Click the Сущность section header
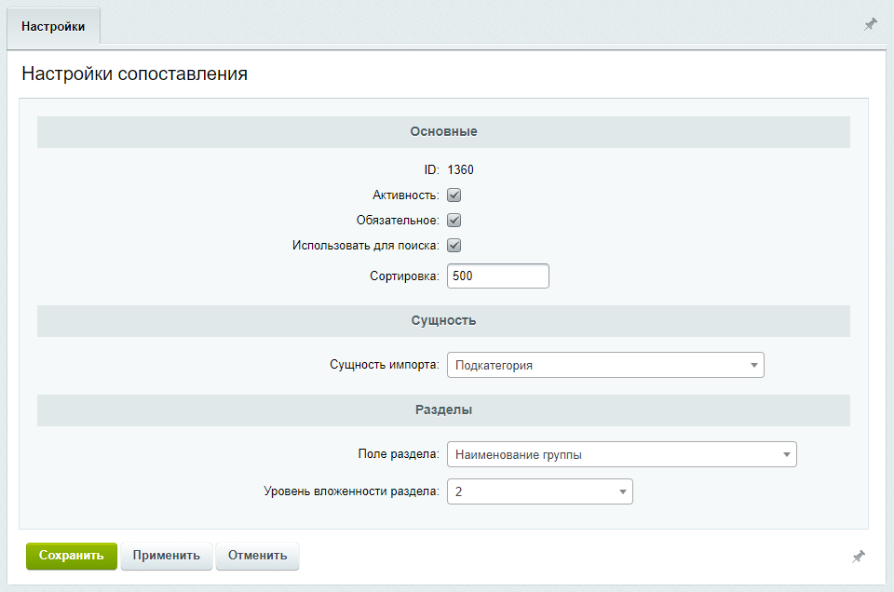The width and height of the screenshot is (894, 592). (443, 321)
